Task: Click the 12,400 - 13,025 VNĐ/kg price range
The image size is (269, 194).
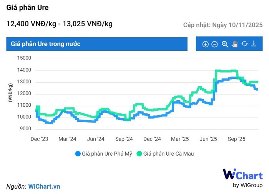Action: (x=60, y=24)
